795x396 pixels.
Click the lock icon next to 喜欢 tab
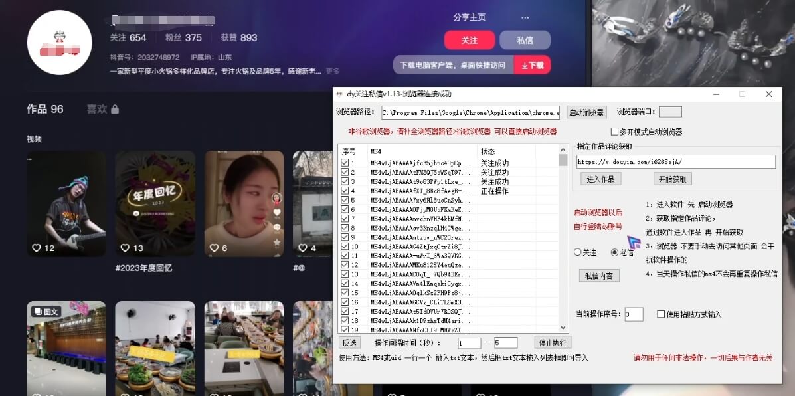115,109
